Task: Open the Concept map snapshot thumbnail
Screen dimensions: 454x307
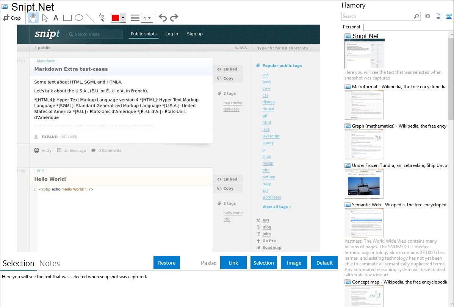Action: [x=364, y=296]
